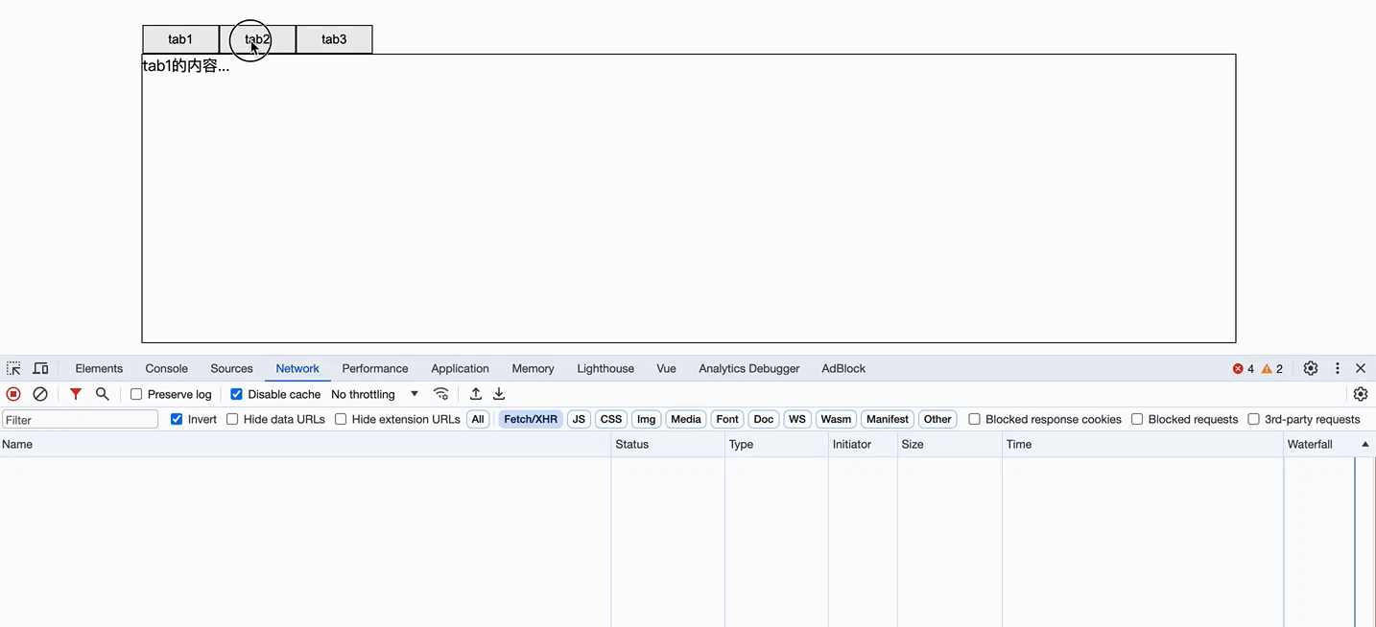Toggle the red filter funnel icon
Image resolution: width=1376 pixels, height=627 pixels.
pyautogui.click(x=76, y=394)
